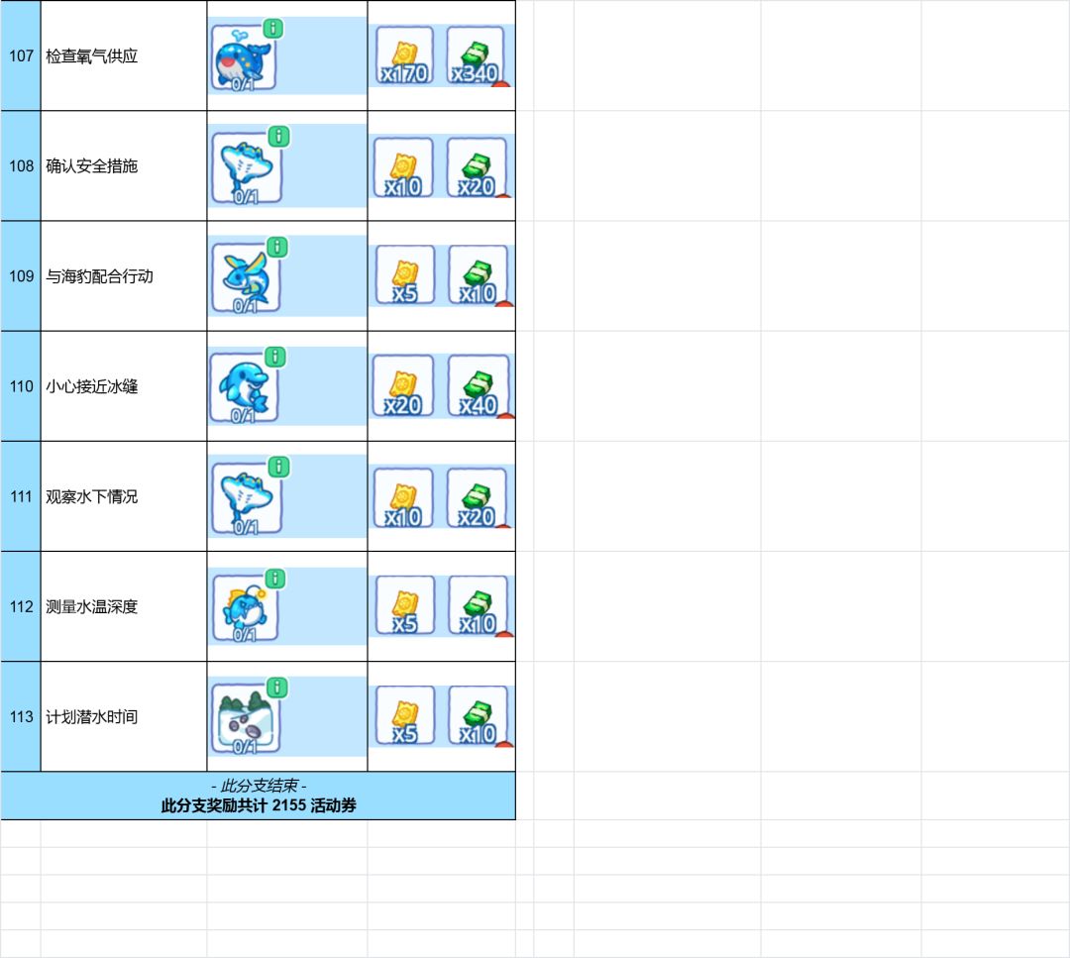This screenshot has width=1070, height=958.
Task: Click the anglerfish icon in row 112
Action: [x=245, y=608]
